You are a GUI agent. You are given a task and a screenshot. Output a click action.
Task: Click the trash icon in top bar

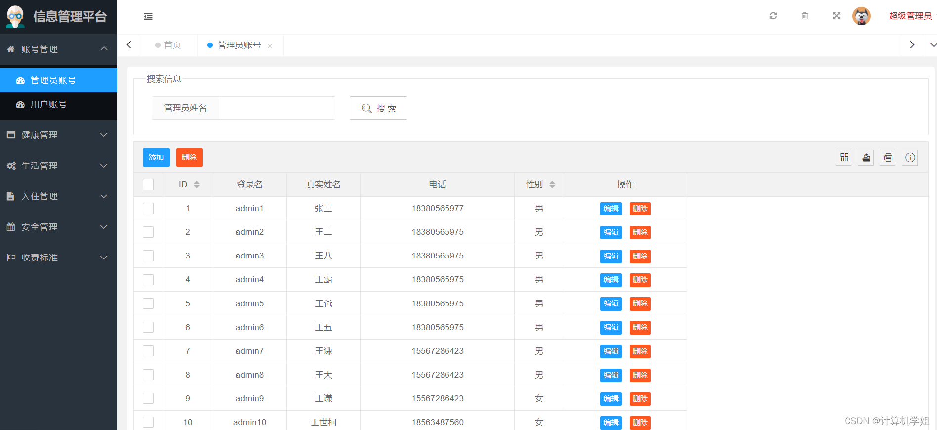(x=805, y=16)
